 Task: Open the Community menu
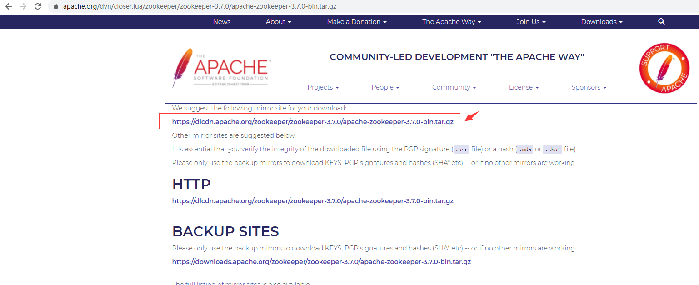click(454, 87)
